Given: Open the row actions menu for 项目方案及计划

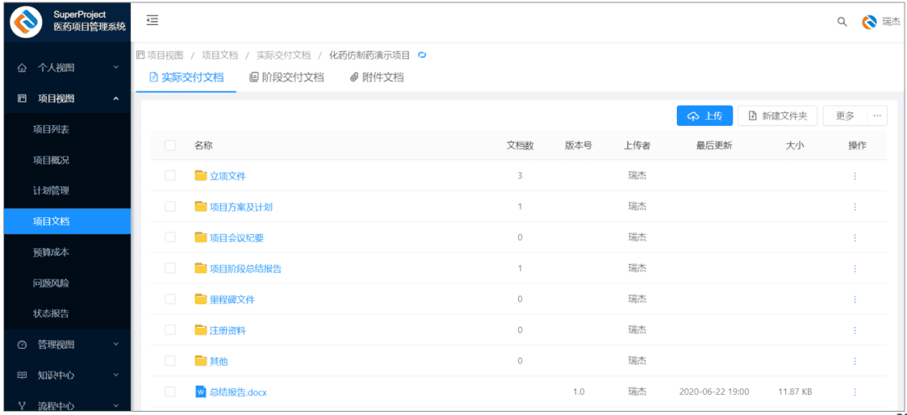Looking at the screenshot, I should click(x=855, y=206).
